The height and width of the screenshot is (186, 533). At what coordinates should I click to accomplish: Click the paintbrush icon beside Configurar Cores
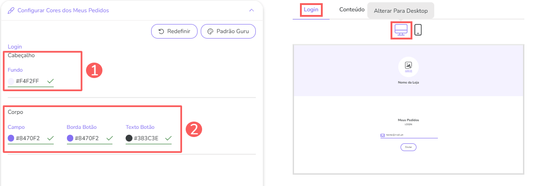pos(11,10)
